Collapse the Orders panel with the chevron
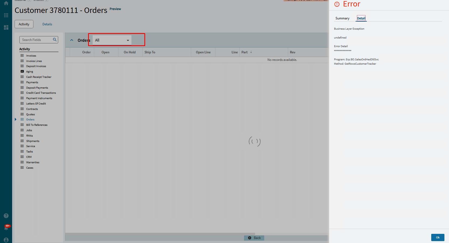 click(x=72, y=40)
